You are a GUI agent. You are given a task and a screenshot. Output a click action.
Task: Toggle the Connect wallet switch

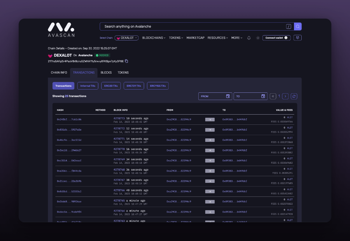(x=286, y=38)
